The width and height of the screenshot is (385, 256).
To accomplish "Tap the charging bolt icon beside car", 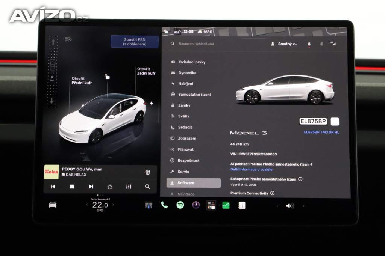I will (x=152, y=104).
